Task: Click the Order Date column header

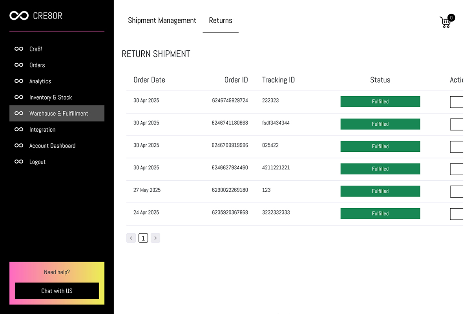Action: [x=149, y=80]
